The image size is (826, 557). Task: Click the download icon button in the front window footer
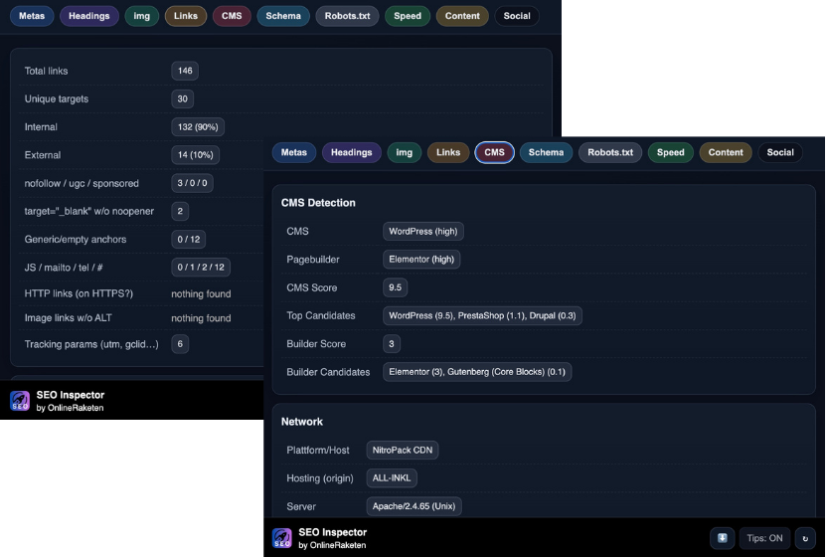(723, 538)
